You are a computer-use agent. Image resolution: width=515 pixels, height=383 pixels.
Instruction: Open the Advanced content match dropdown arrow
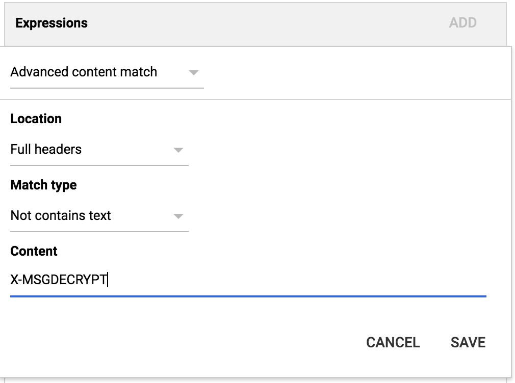coord(193,73)
